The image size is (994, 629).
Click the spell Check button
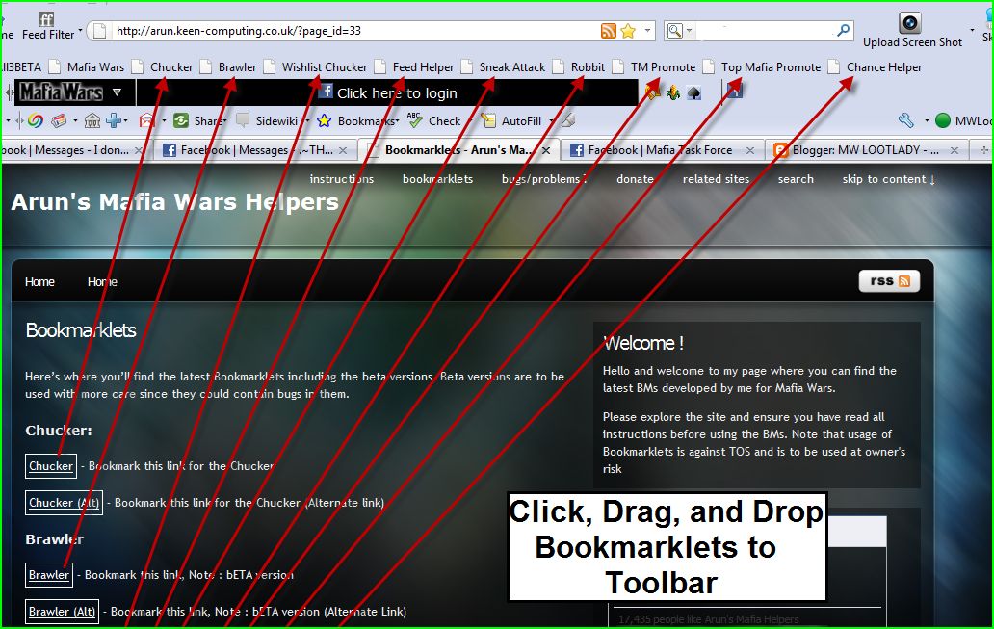[x=434, y=120]
